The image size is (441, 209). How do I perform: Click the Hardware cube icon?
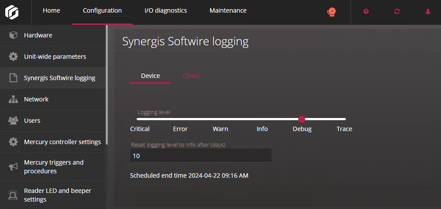13,35
